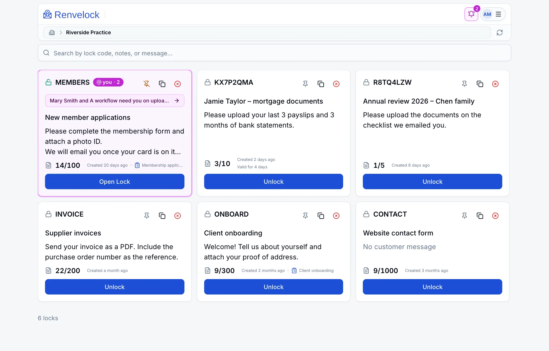The width and height of the screenshot is (549, 351).
Task: Pin the R8TQ4LZW lock
Action: (x=465, y=84)
